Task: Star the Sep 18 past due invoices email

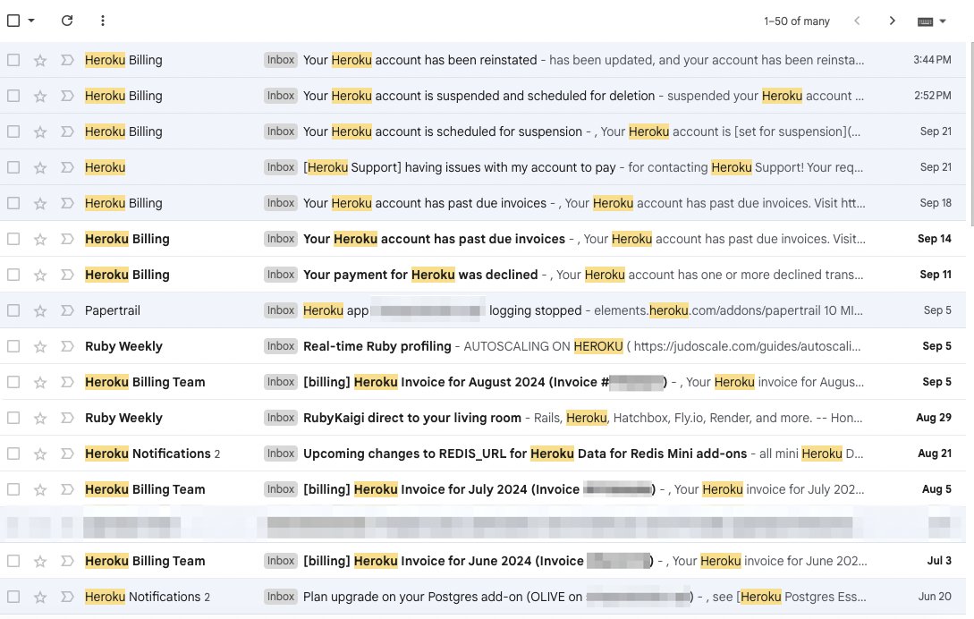Action: tap(39, 203)
